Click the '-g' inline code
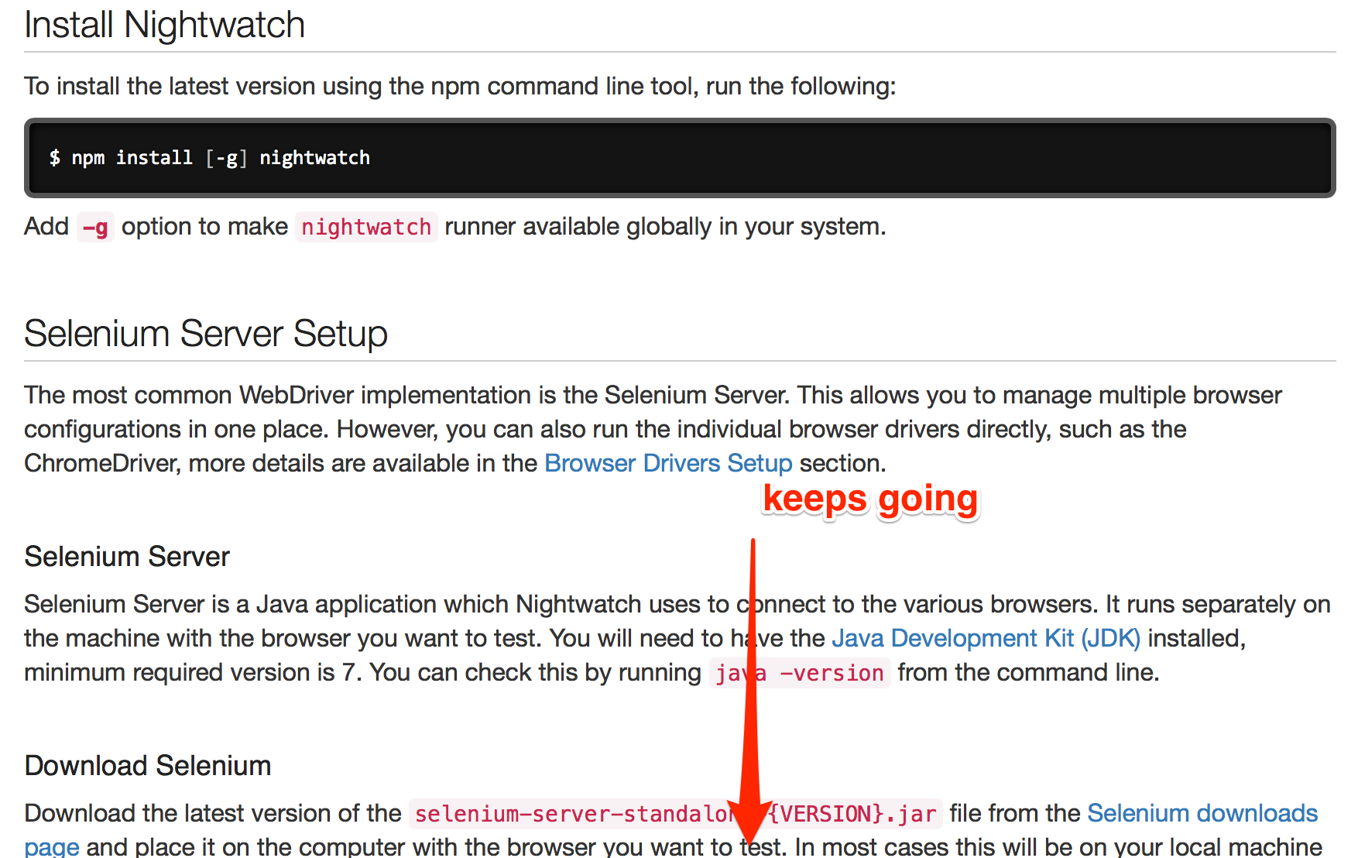The image size is (1358, 858). [x=95, y=227]
